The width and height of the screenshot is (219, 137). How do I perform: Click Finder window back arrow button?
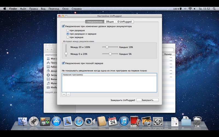click(47, 50)
